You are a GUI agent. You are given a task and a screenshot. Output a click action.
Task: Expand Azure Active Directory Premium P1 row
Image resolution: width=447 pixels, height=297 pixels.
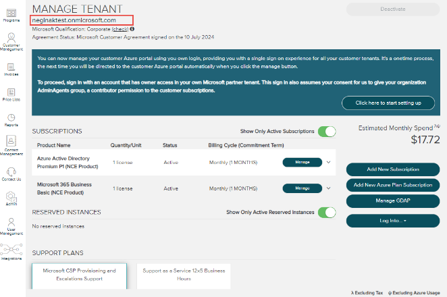point(329,162)
